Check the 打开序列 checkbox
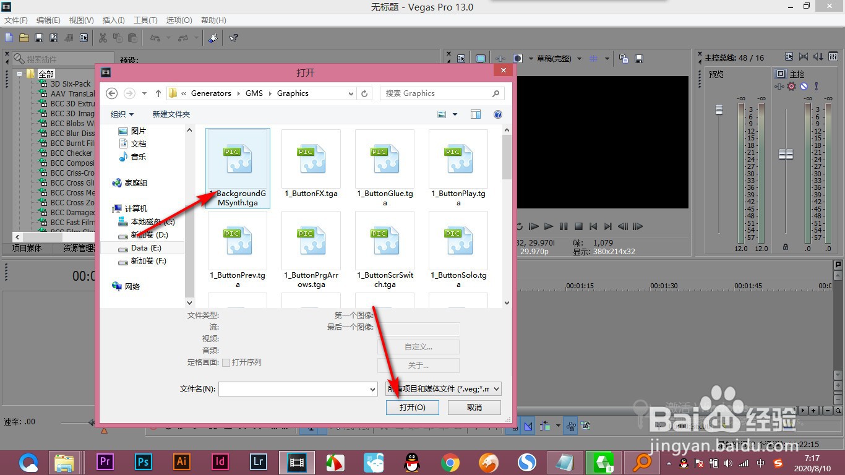 [226, 362]
